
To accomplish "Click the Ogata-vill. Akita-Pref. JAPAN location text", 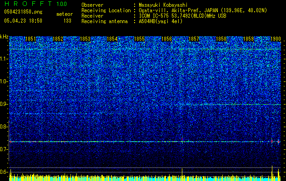I will (203, 10).
